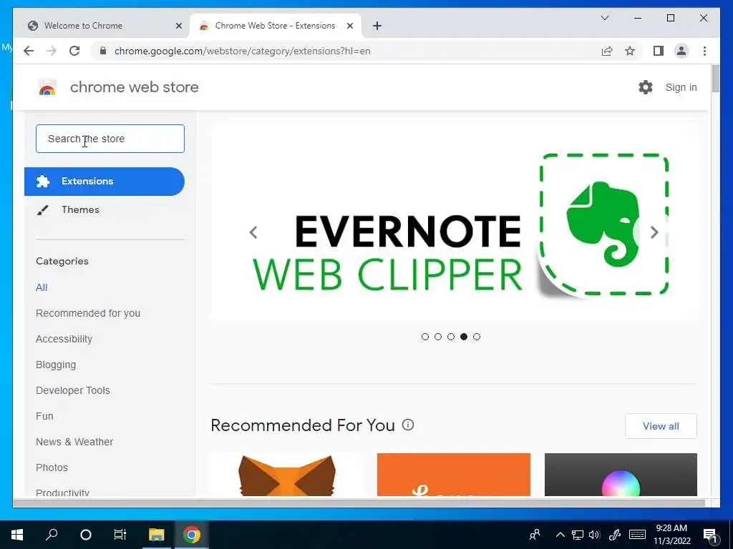Open the Fun category
The image size is (733, 549).
click(44, 416)
